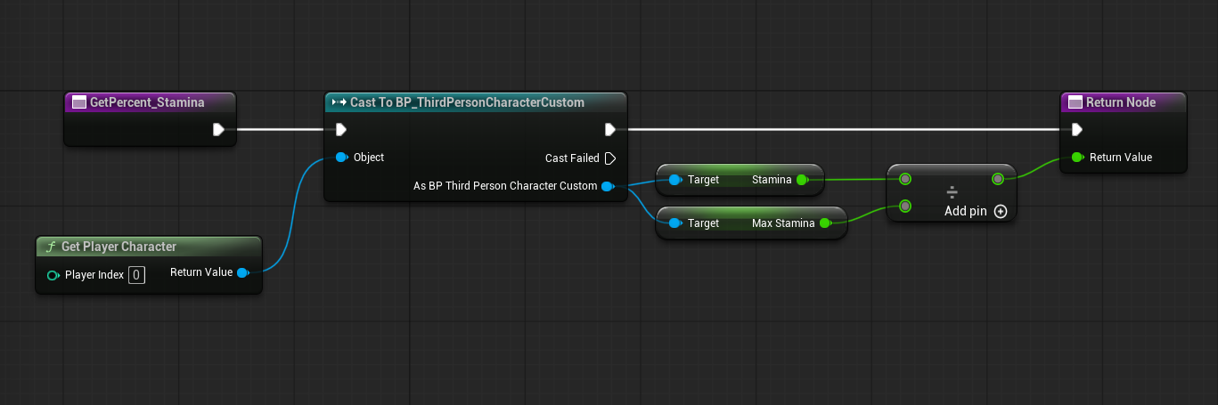Click Return Node execution input pin
1218x405 pixels.
pyautogui.click(x=1076, y=130)
